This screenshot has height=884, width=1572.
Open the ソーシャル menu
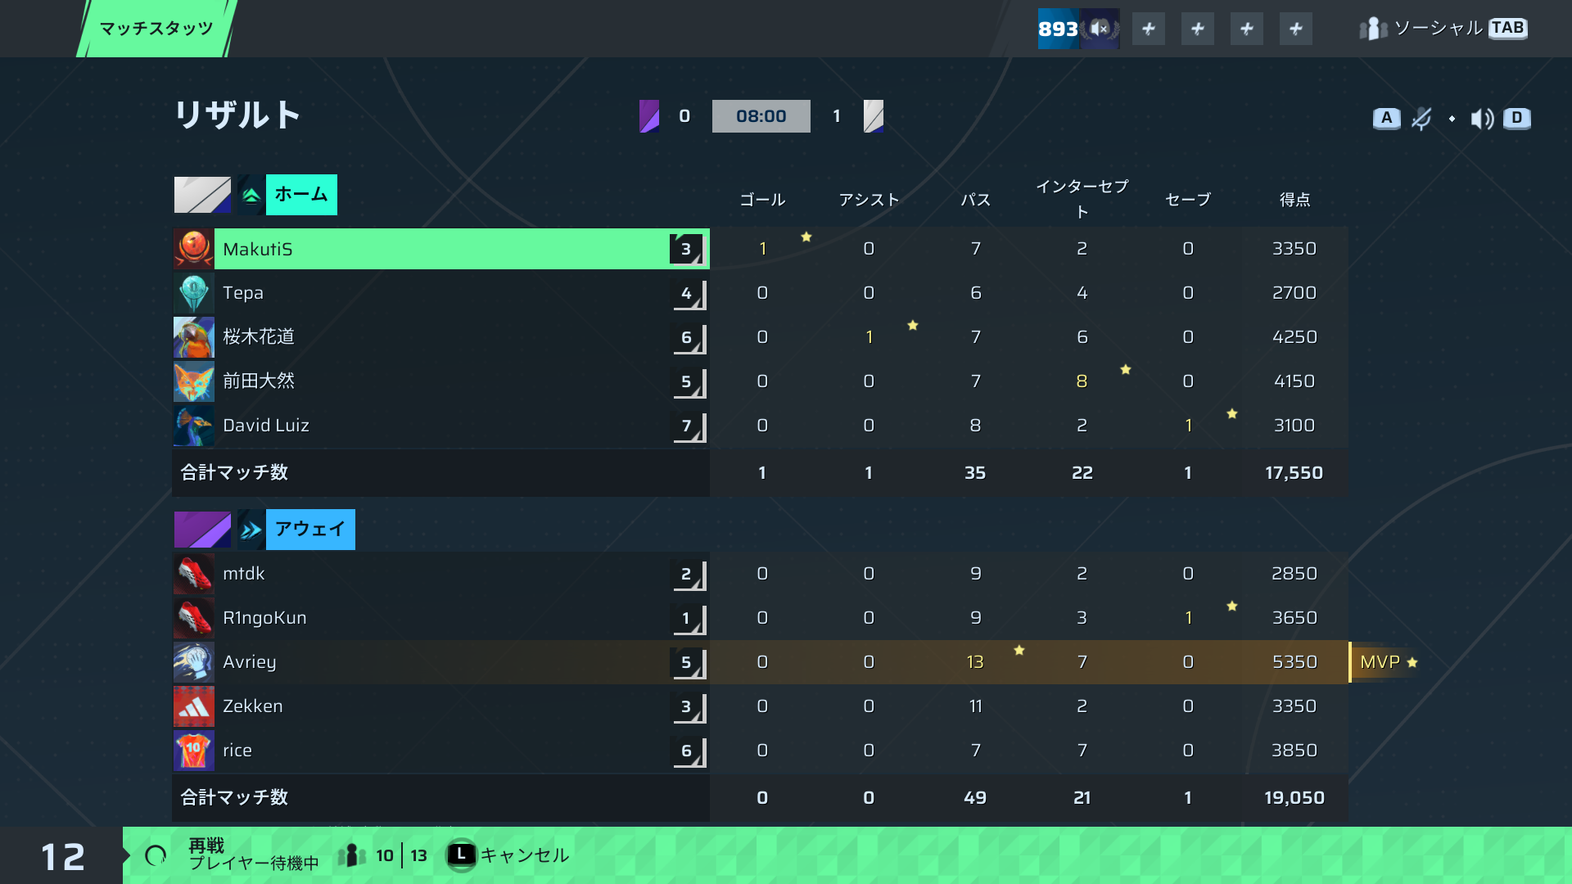[x=1443, y=29]
